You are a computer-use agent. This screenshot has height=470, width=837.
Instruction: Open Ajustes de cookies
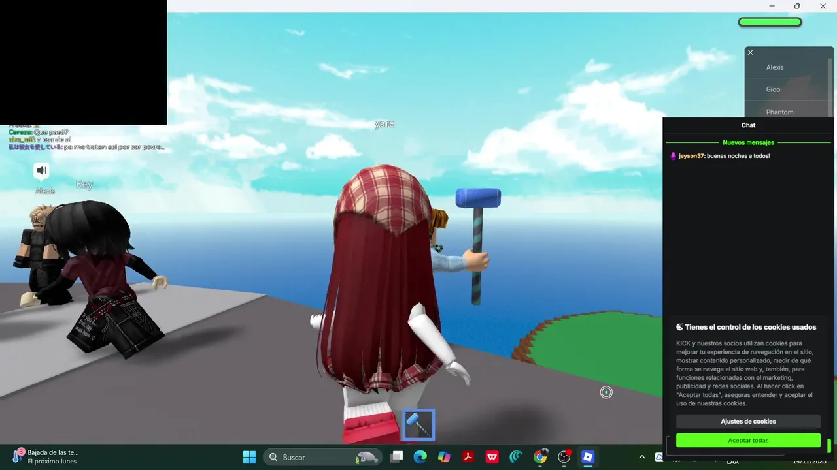pos(748,422)
